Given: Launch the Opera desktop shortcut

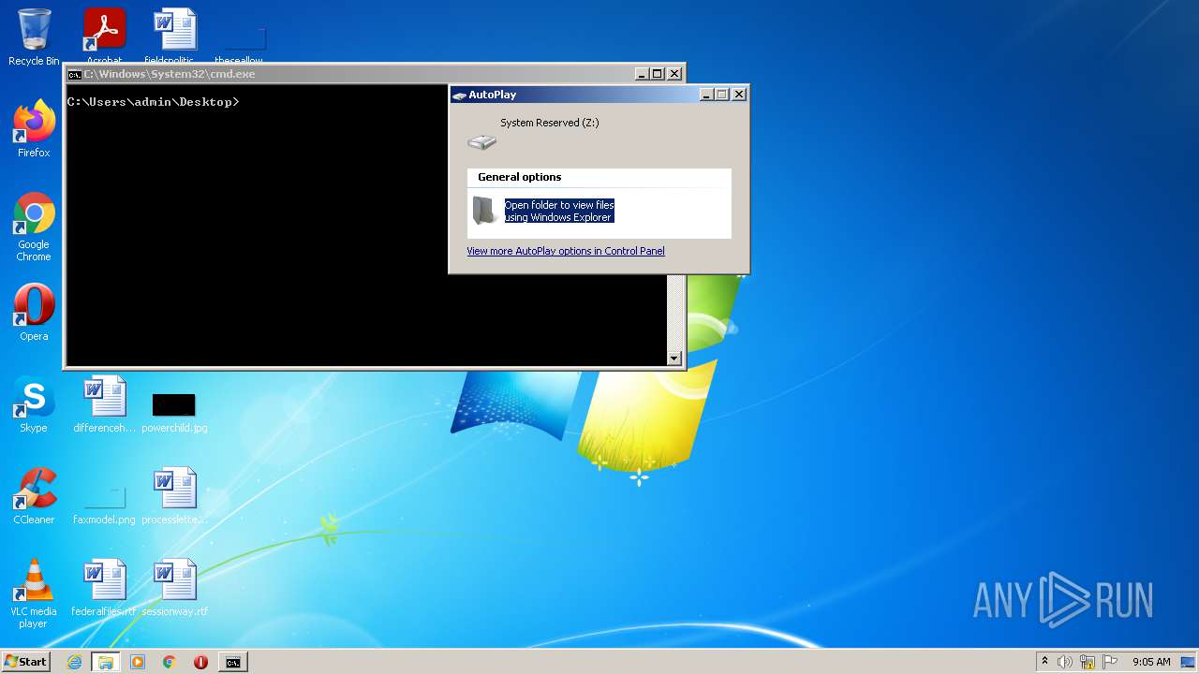Looking at the screenshot, I should pyautogui.click(x=34, y=313).
